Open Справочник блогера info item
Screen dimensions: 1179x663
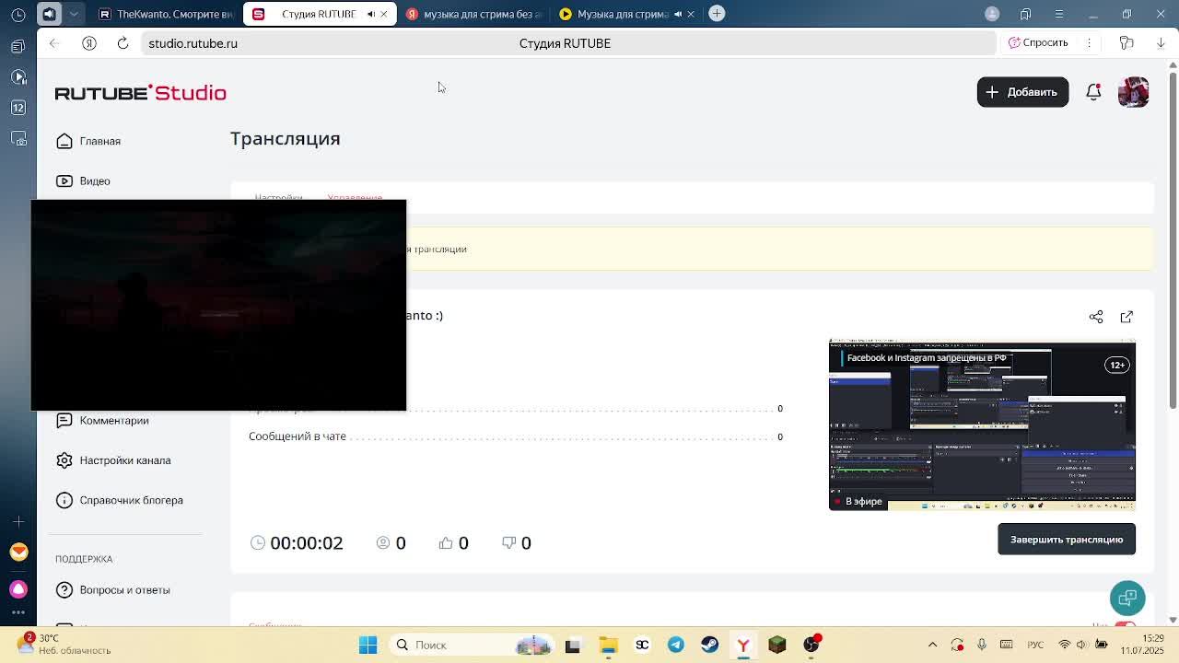coord(120,500)
